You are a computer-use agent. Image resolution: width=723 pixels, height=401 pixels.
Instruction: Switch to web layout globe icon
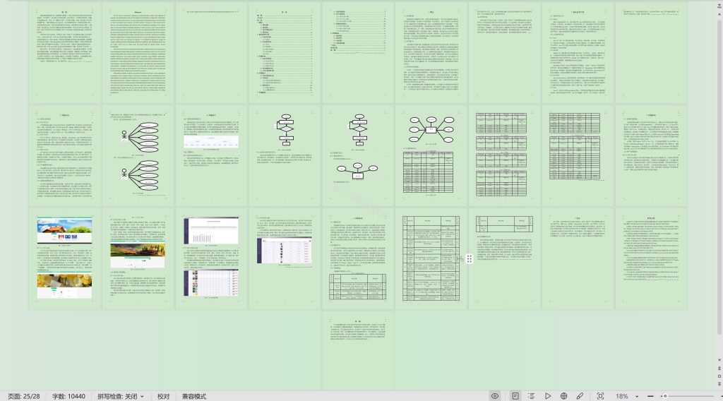coord(563,396)
